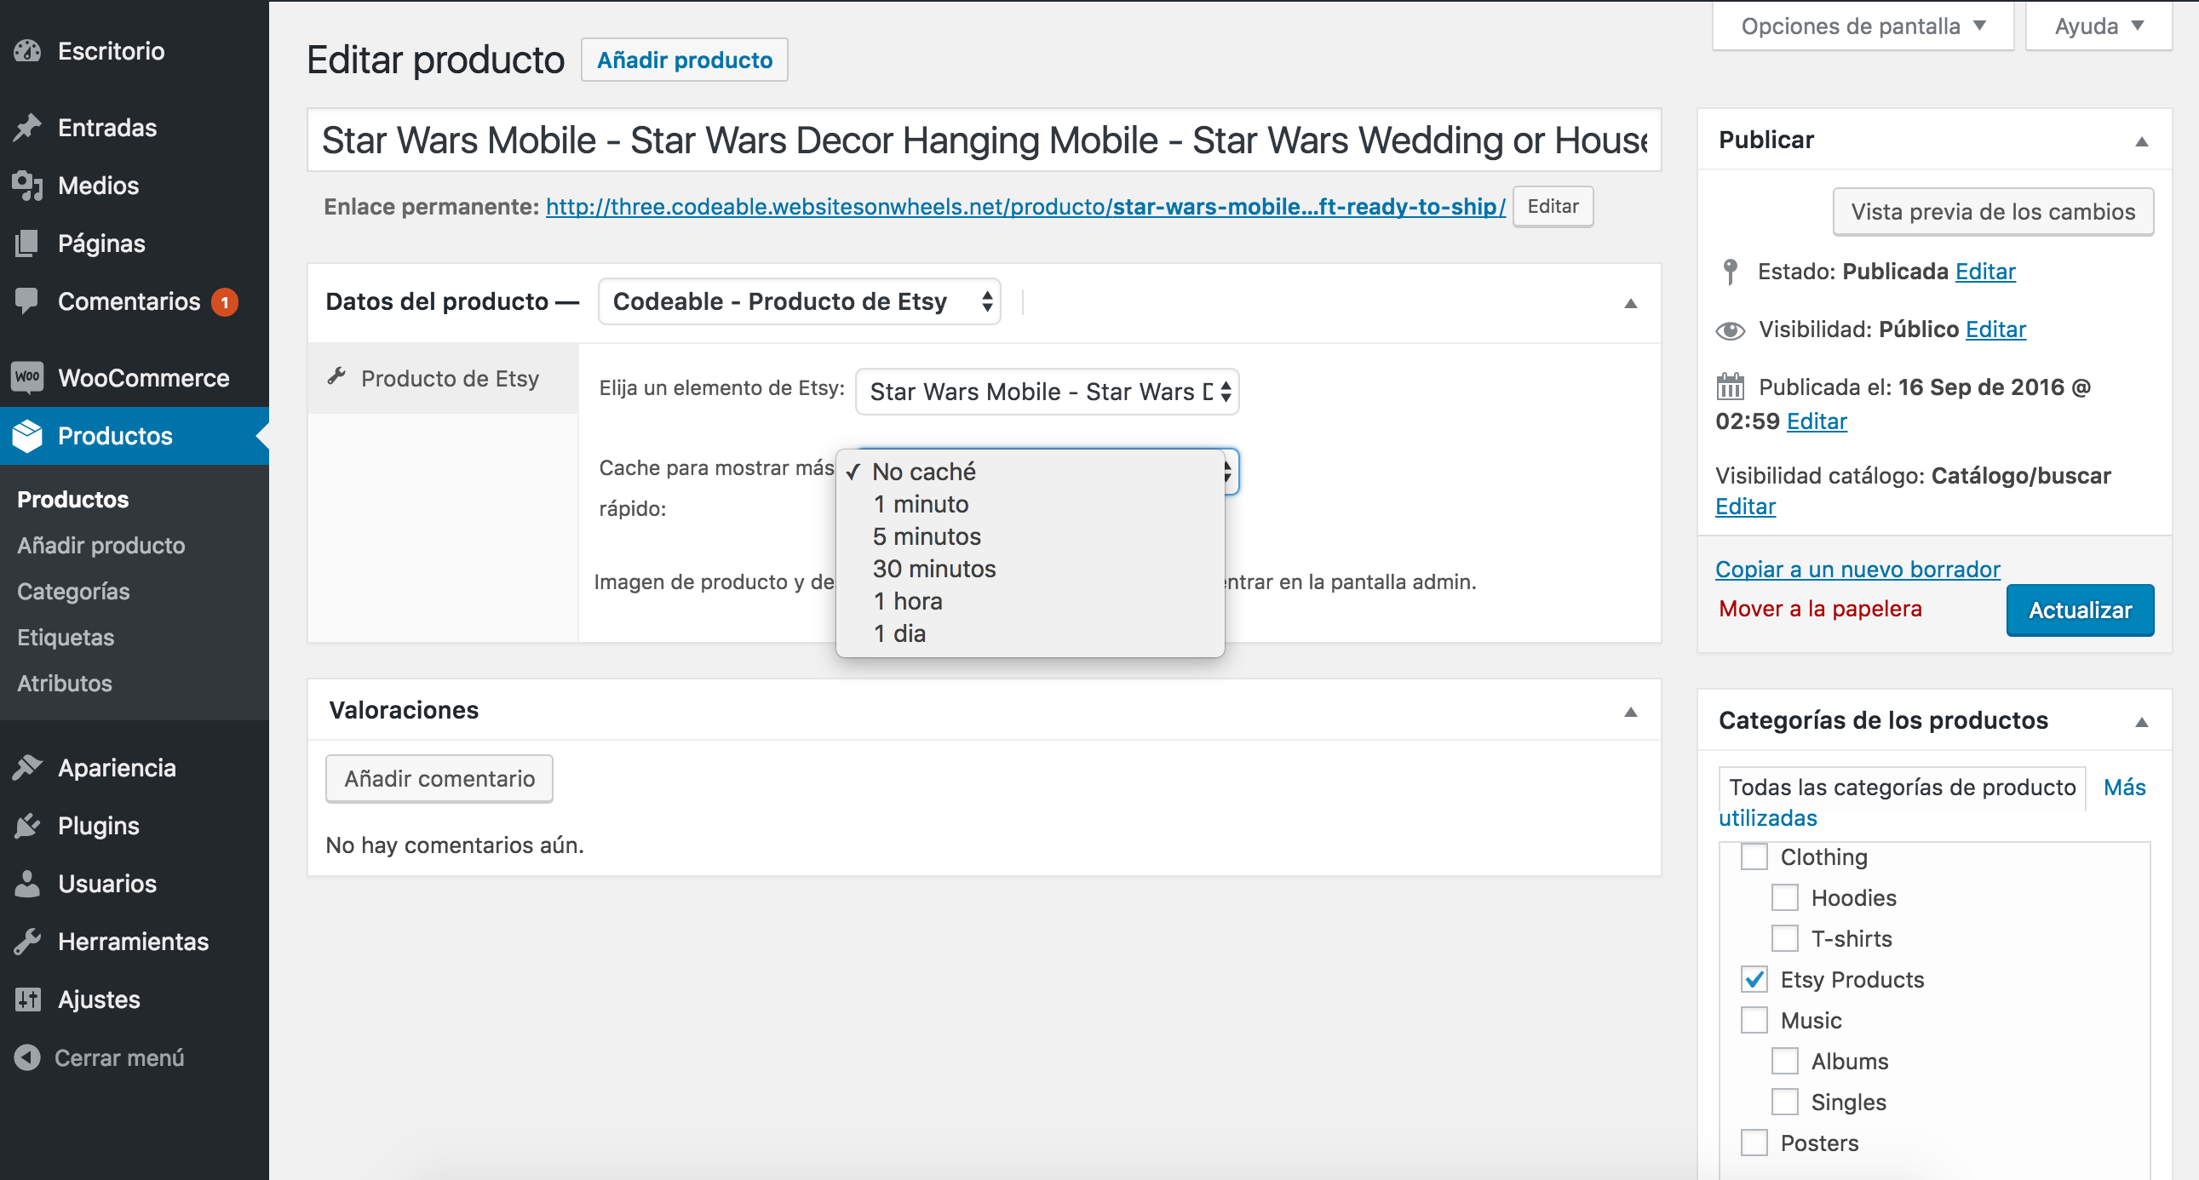
Task: Open the Categorías submenu item in the sidebar
Action: [73, 592]
